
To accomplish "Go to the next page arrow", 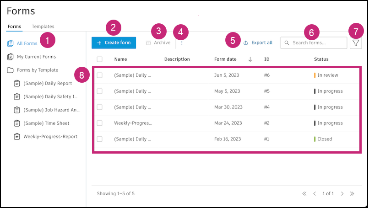I will click(x=342, y=194).
